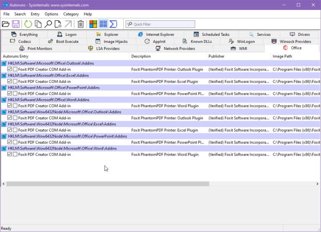
Task: Sort by the Image Path column header
Action: pos(296,56)
